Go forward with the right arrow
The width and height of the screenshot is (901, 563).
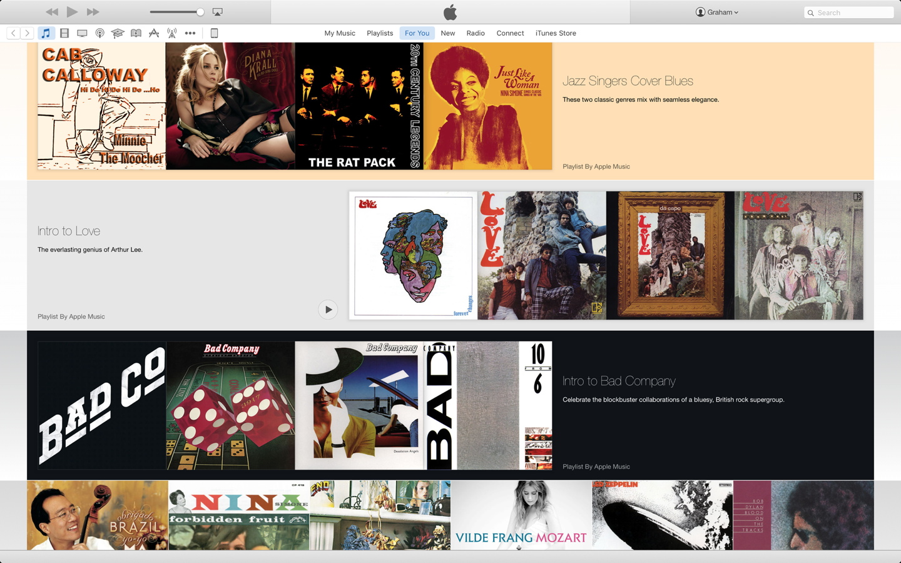coord(27,33)
